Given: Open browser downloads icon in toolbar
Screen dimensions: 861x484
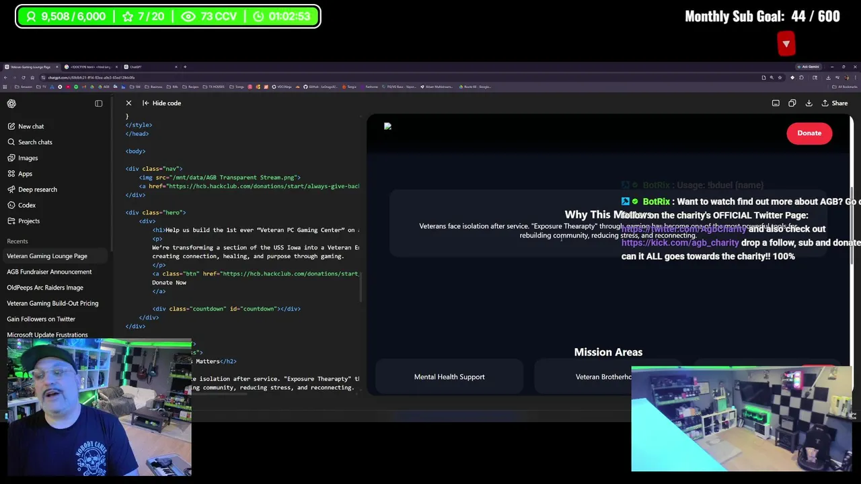Looking at the screenshot, I should (x=828, y=77).
